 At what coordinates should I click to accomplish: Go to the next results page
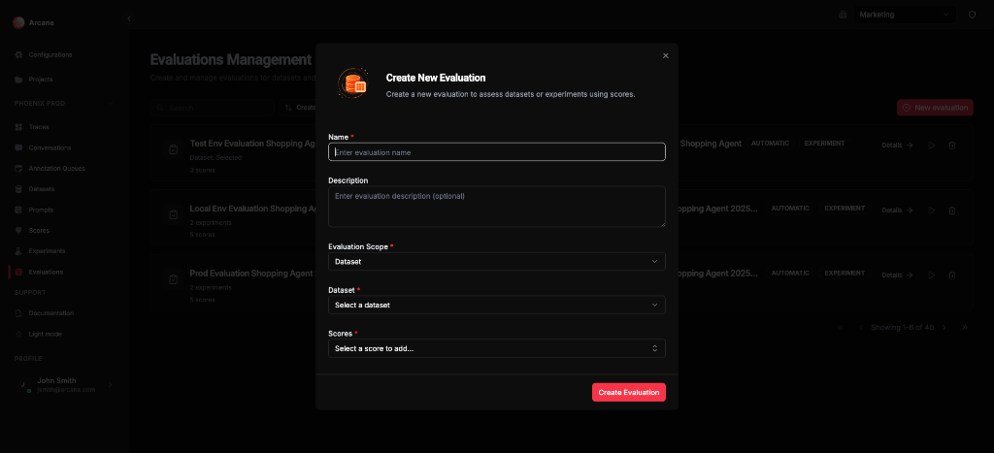[x=944, y=328]
